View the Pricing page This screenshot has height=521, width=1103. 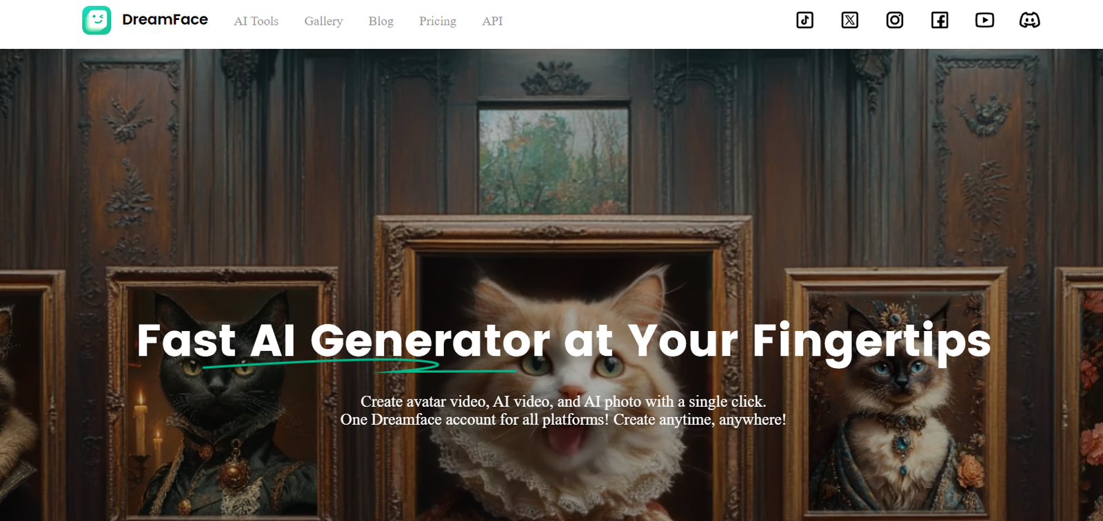(x=438, y=21)
